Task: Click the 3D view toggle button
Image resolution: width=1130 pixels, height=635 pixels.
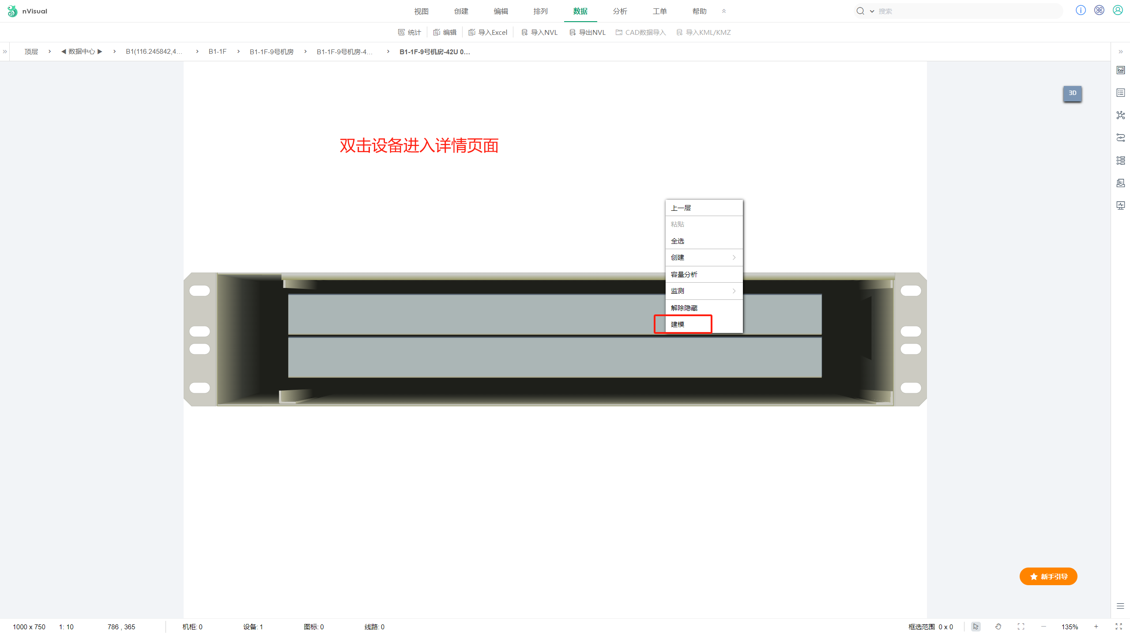Action: (x=1072, y=93)
